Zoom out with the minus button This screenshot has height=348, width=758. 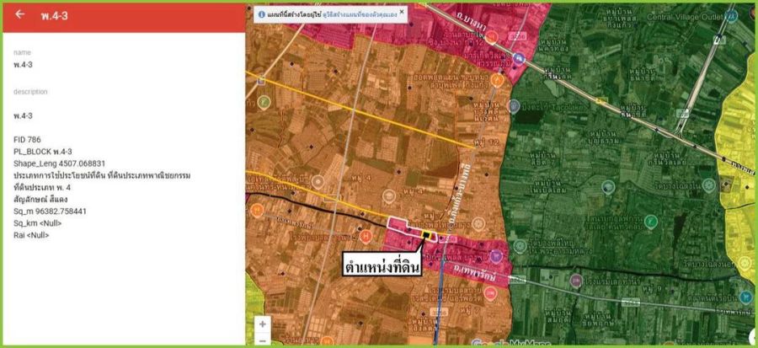click(263, 340)
